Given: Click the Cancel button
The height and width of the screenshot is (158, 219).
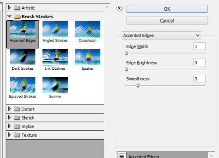Looking at the screenshot, I should [x=167, y=21].
